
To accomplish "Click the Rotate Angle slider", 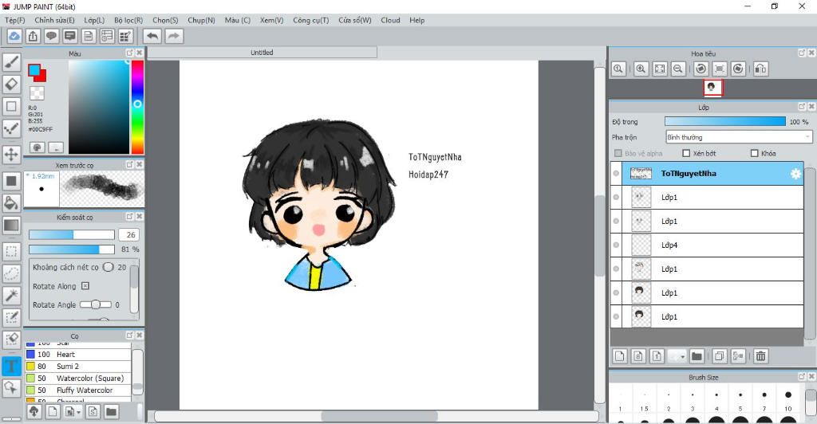I will coord(96,304).
